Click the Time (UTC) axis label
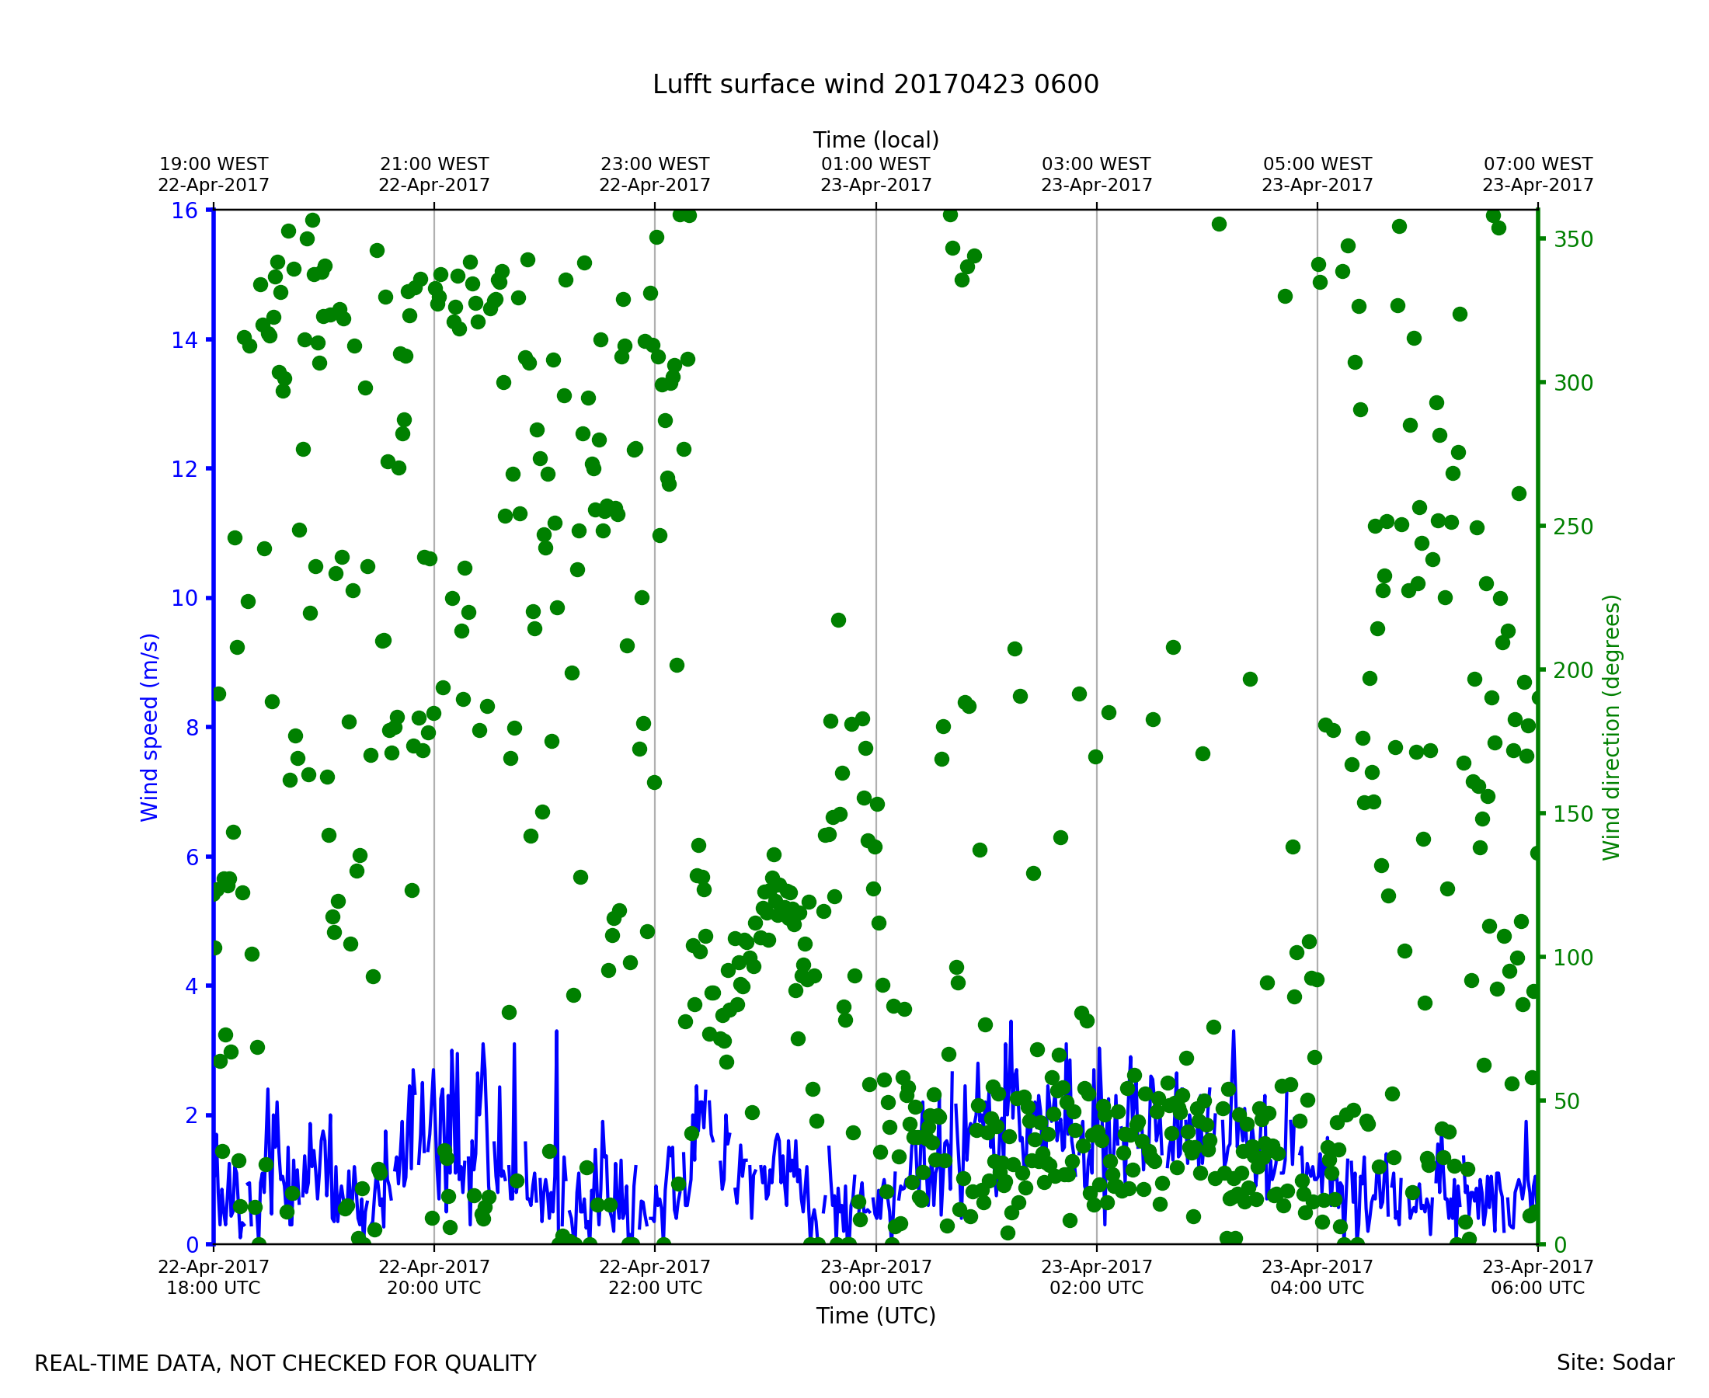This screenshot has height=1398, width=1709. (x=875, y=1315)
